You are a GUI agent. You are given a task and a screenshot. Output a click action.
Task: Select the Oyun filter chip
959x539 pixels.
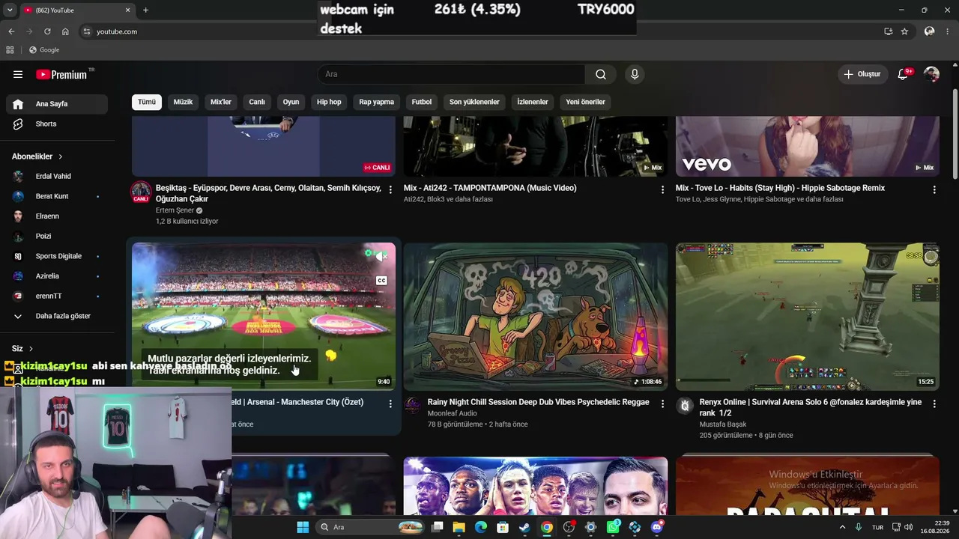coord(291,102)
